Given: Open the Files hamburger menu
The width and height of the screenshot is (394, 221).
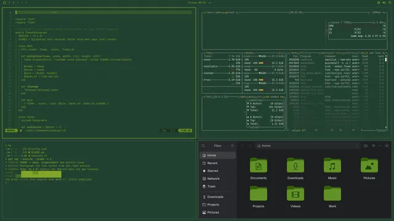Looking at the screenshot, I should coord(232,145).
